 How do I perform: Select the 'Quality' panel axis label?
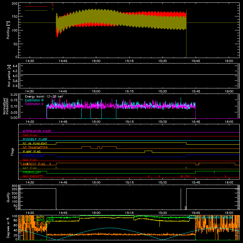[x=8, y=197]
